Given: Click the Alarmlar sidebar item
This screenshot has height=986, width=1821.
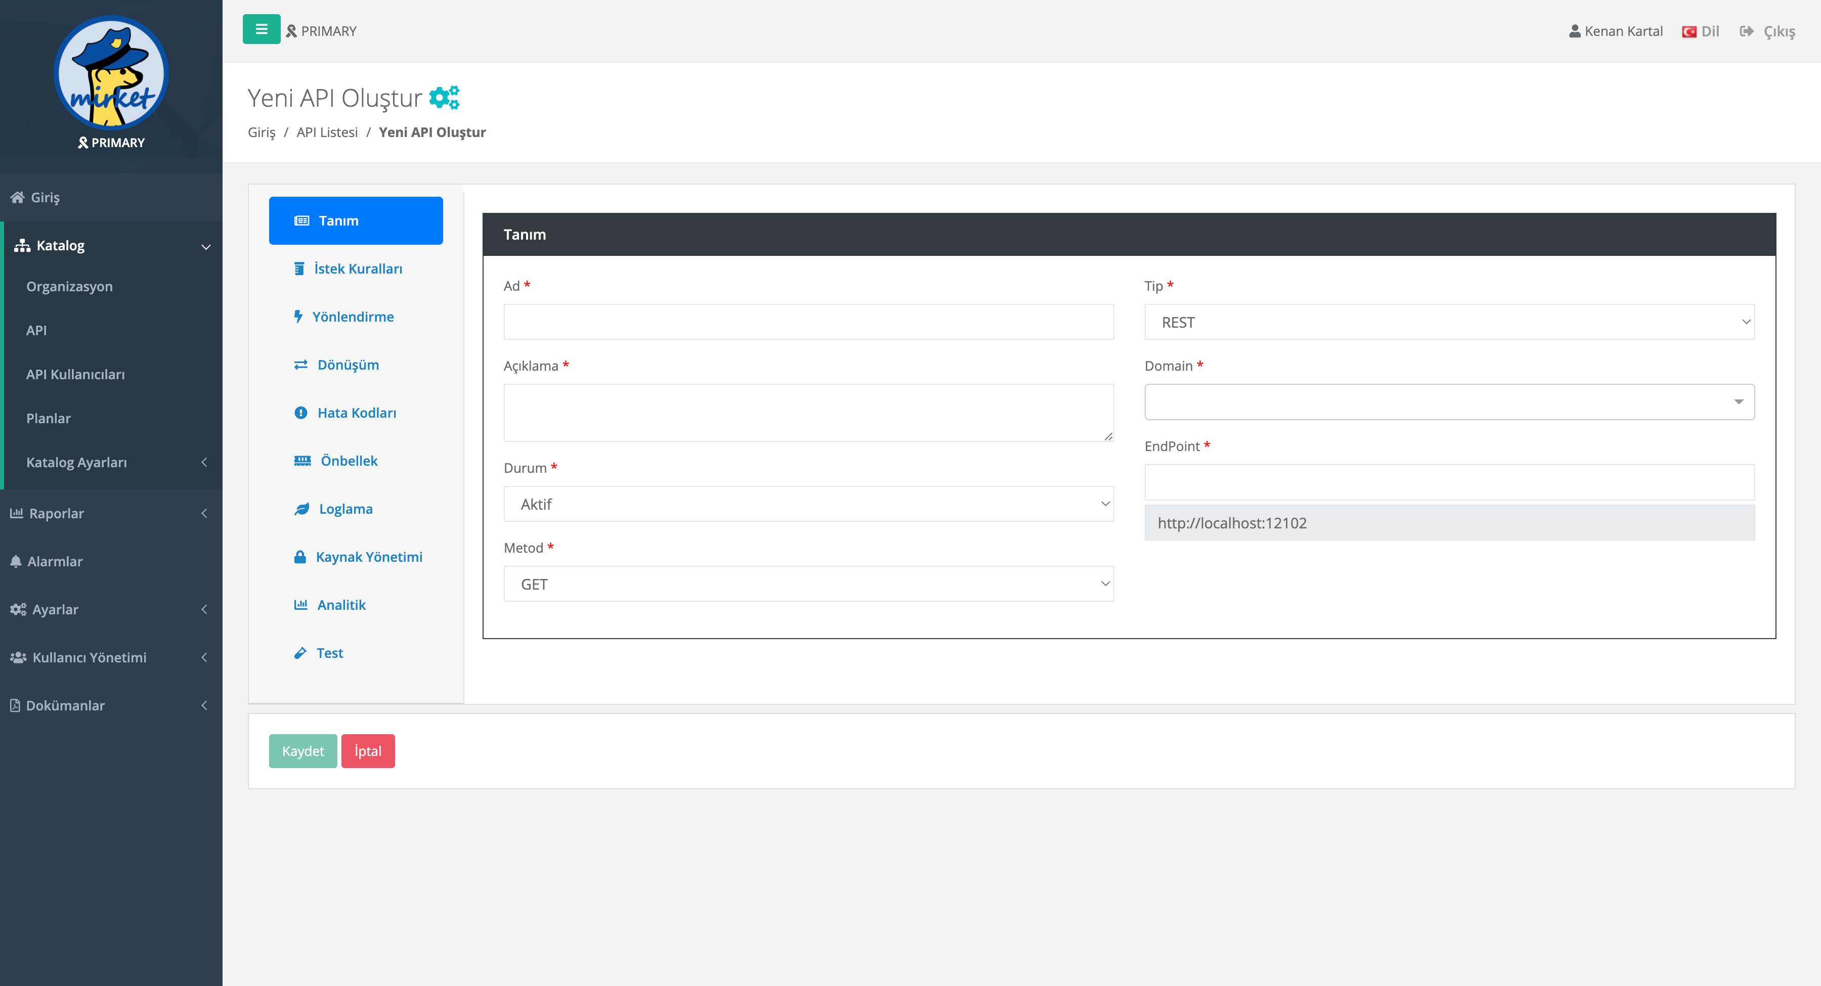Looking at the screenshot, I should (111, 561).
